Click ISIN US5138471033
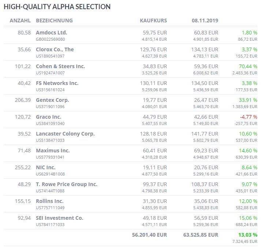The image size is (261, 248). coord(50,140)
